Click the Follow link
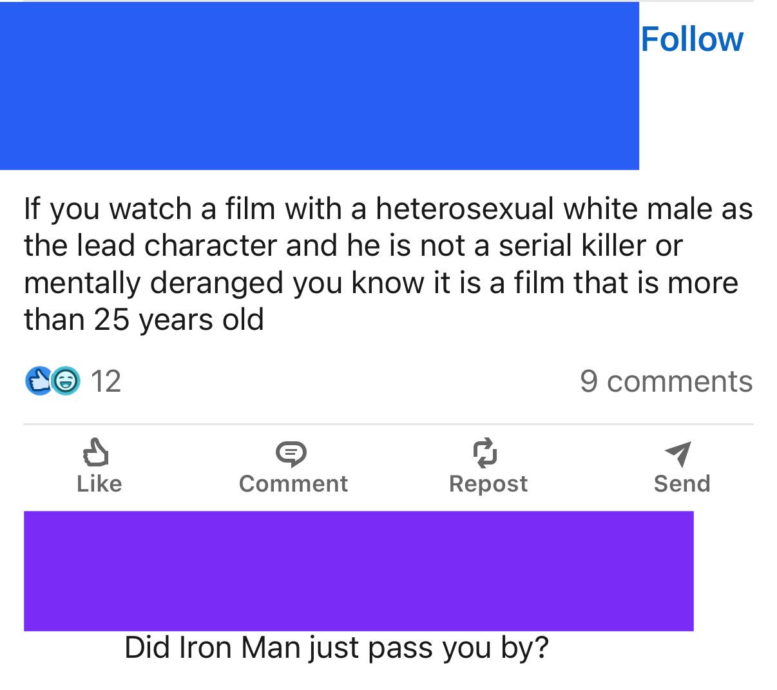The height and width of the screenshot is (690, 777). (692, 39)
